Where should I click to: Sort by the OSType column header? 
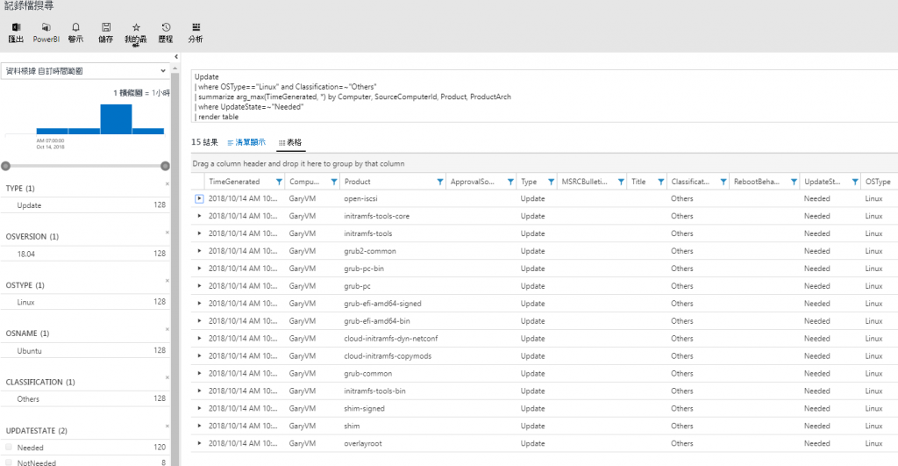(x=878, y=182)
